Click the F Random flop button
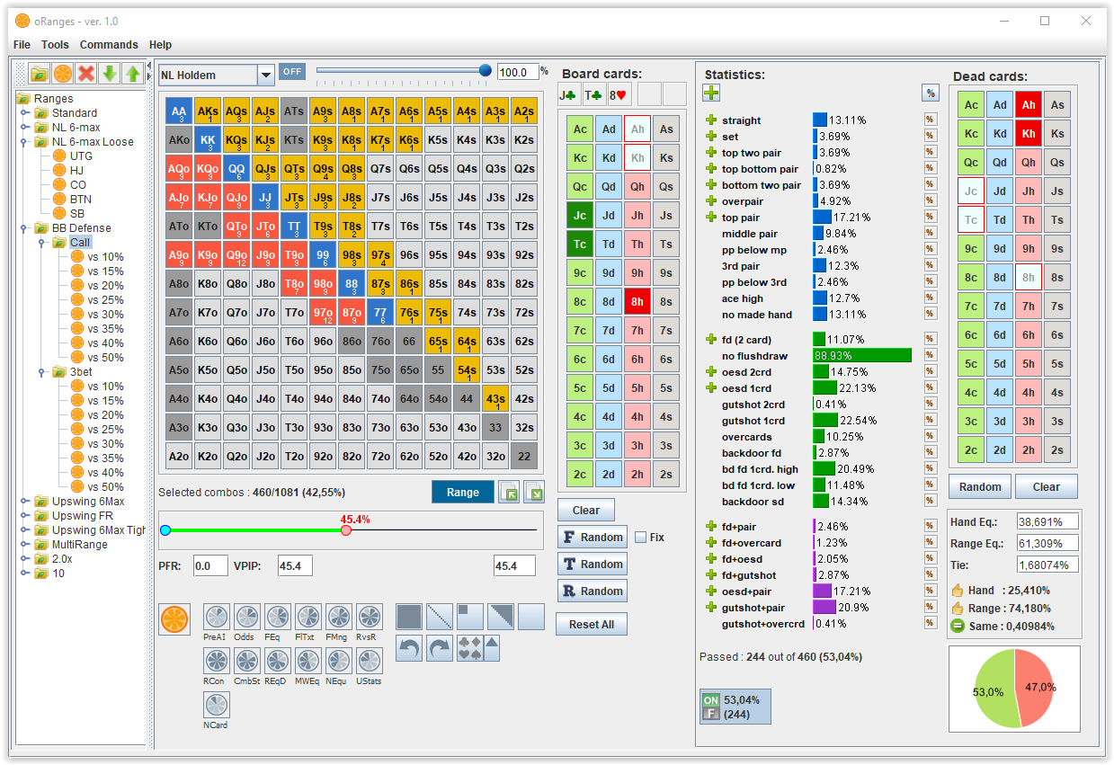 coord(592,537)
